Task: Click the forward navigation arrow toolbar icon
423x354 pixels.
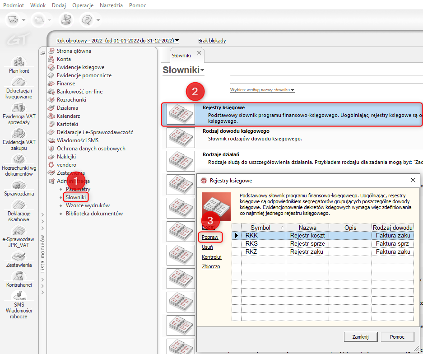Action: 38,20
